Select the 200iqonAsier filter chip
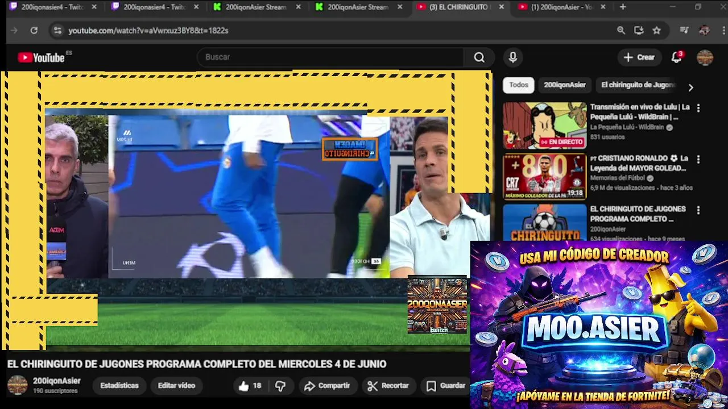 [x=565, y=85]
